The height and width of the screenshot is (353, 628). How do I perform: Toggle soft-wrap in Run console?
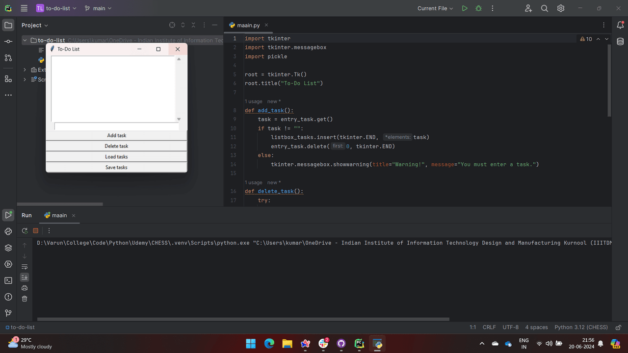[x=25, y=267]
